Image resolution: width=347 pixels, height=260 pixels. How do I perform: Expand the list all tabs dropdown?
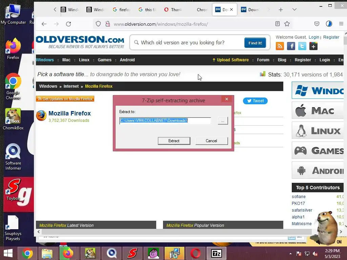(x=294, y=10)
